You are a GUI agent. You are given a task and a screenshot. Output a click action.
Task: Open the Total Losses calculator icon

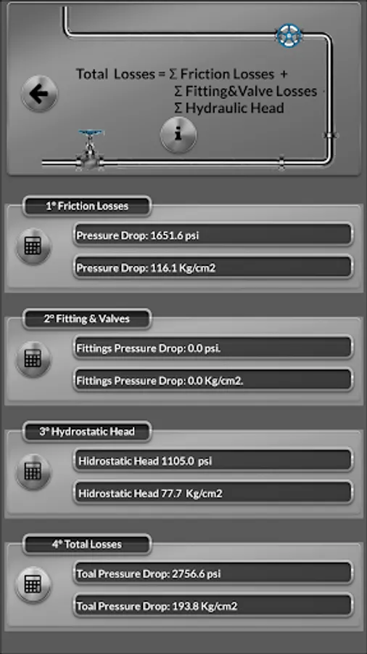pos(33,584)
